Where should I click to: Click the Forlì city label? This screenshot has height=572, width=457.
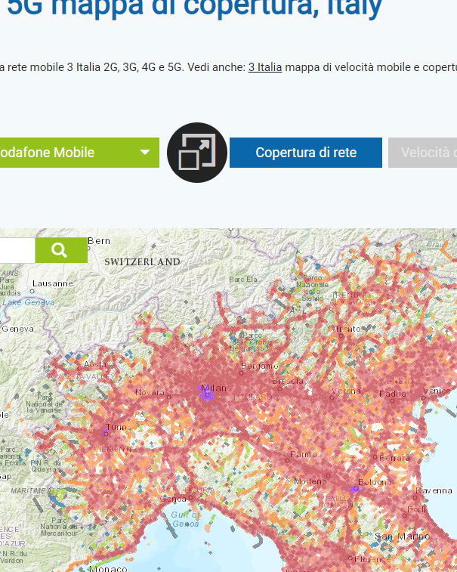pos(416,509)
